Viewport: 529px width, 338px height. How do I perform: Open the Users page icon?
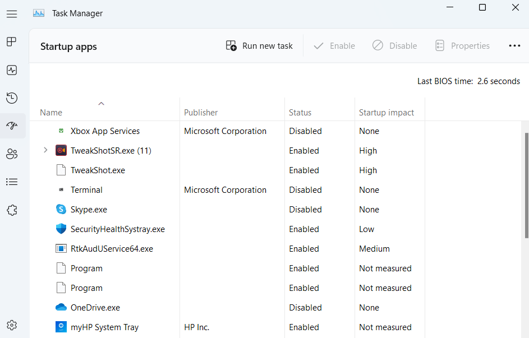[x=12, y=154]
